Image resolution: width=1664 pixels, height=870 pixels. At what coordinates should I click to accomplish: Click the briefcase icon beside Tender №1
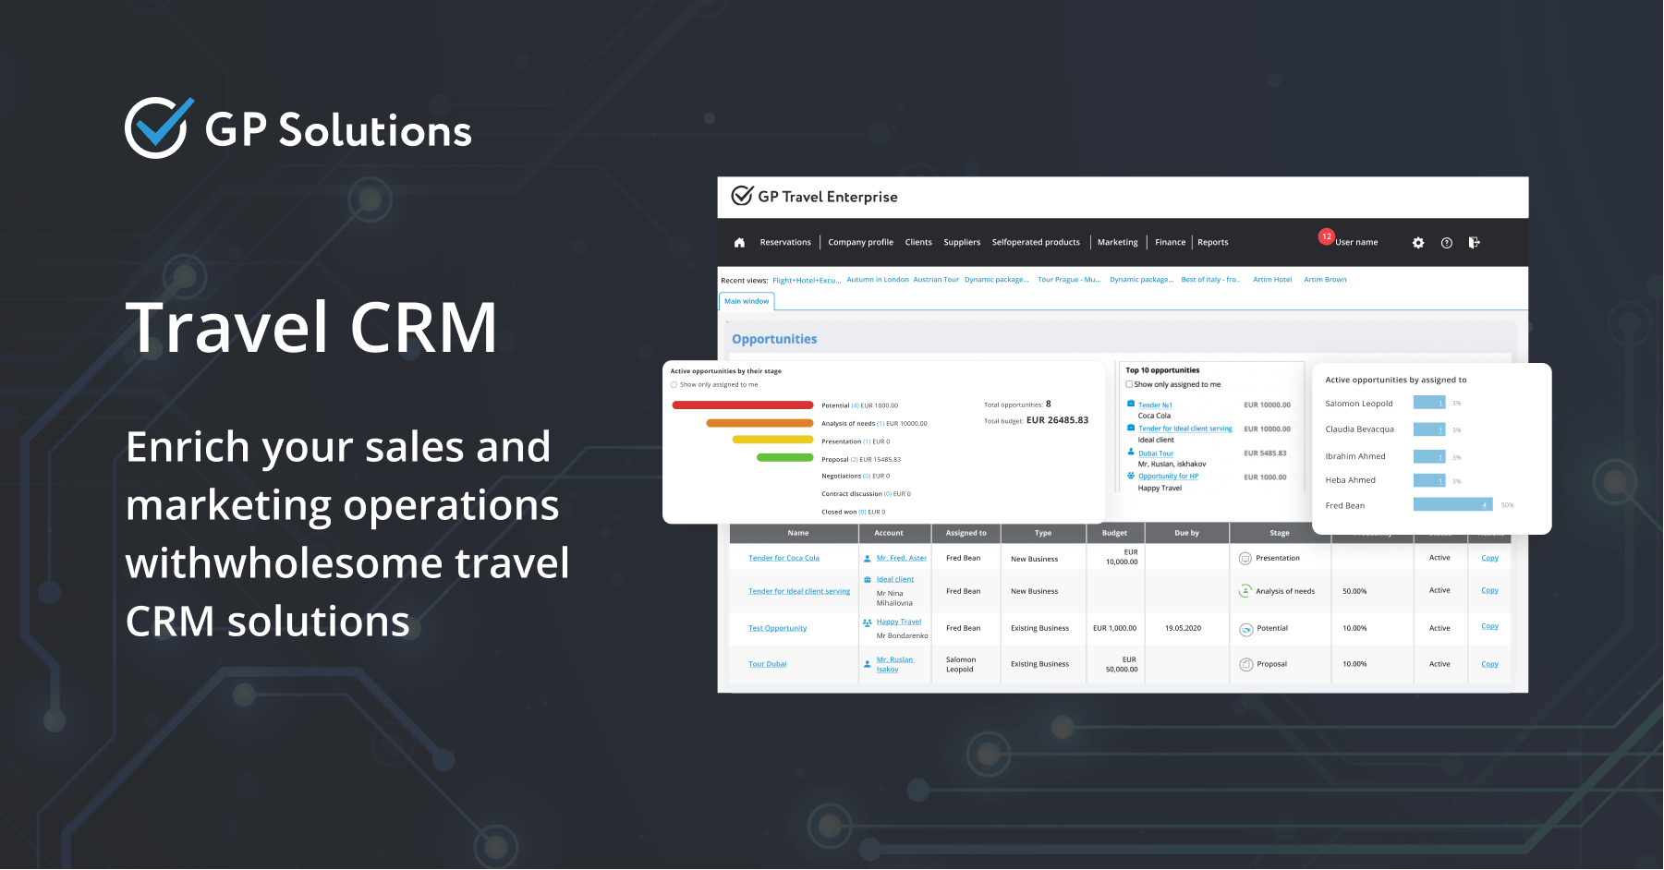[x=1131, y=404]
